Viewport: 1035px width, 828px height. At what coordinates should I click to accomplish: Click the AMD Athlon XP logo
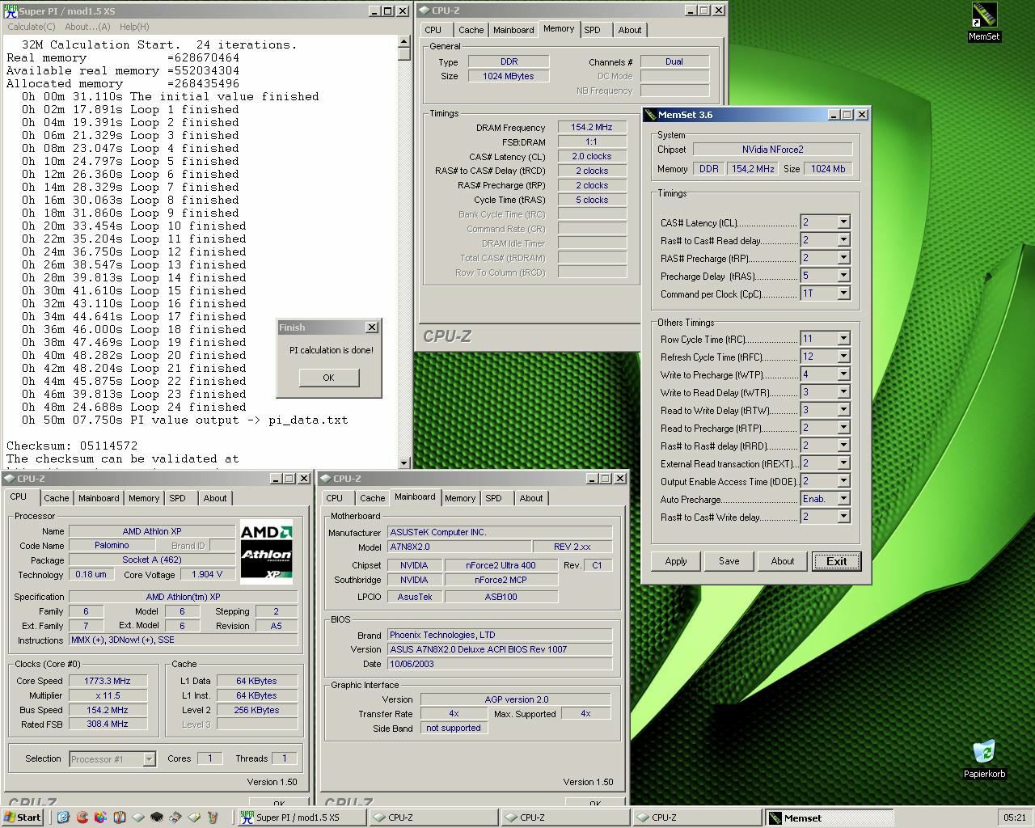coord(266,552)
